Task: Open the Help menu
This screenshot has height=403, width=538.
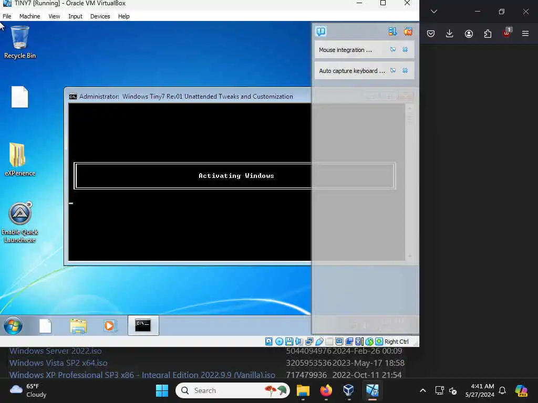Action: 123,16
